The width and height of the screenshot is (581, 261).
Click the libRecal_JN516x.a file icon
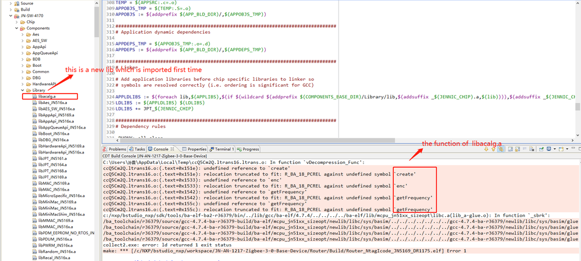tap(34, 258)
